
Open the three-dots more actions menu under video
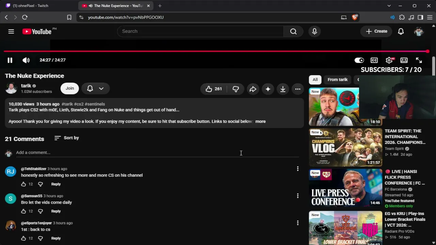point(298,89)
